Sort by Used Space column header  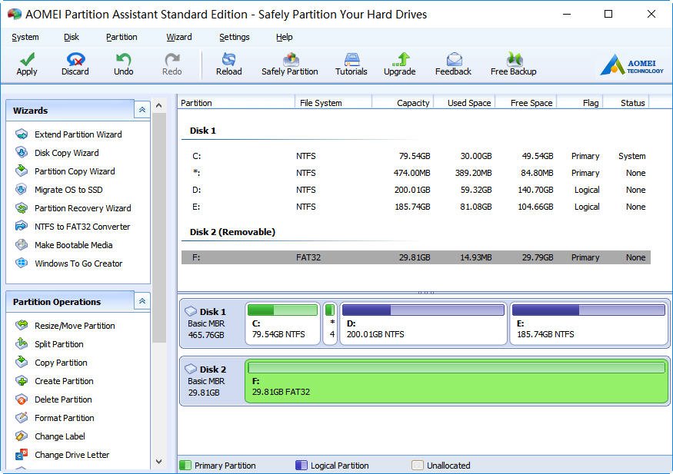(465, 103)
